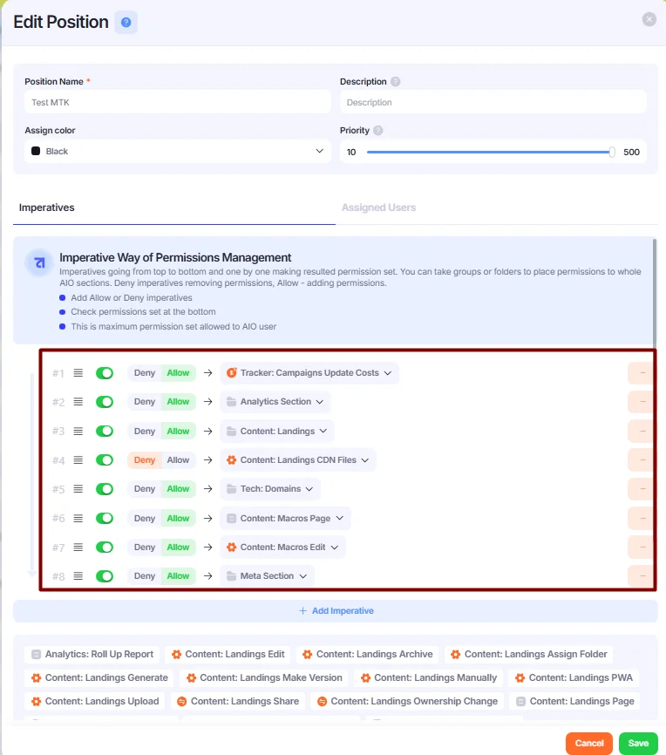Click the drag handle icon of imperative #6

pos(78,518)
